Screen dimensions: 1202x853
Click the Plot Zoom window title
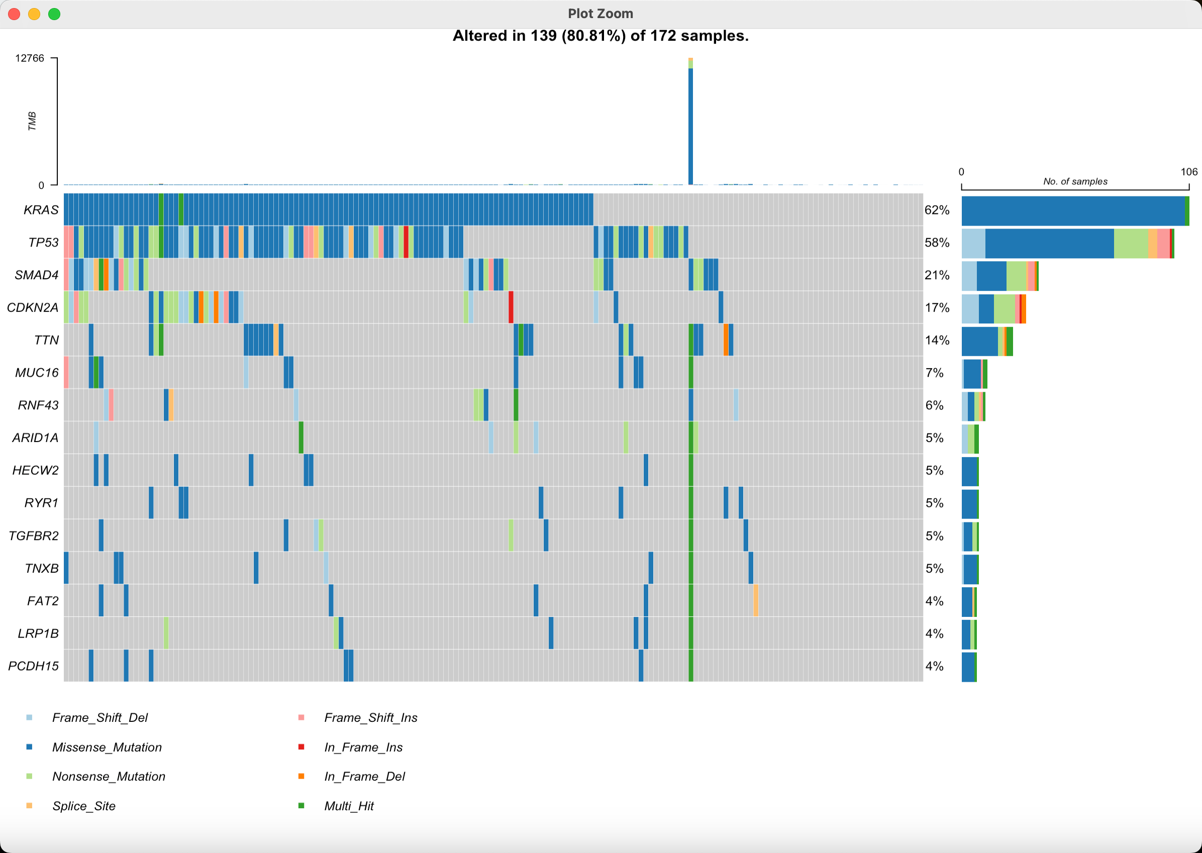600,14
